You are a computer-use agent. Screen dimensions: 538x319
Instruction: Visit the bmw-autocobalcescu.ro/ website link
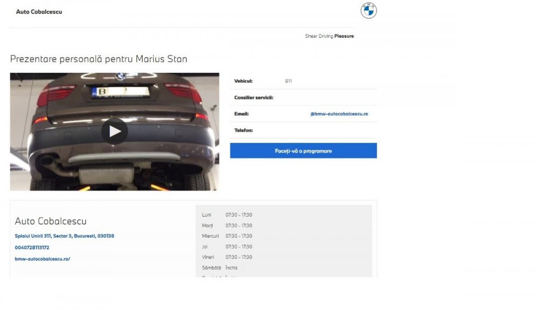point(42,259)
